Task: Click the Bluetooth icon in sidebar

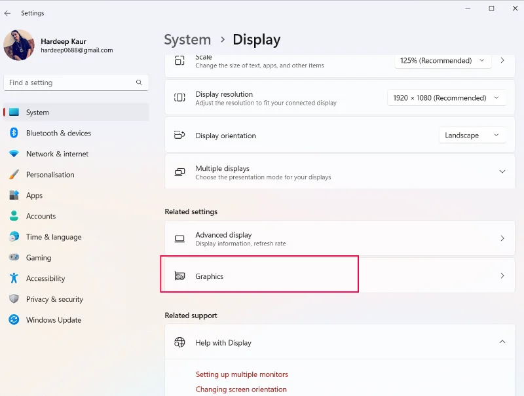Action: (14, 133)
